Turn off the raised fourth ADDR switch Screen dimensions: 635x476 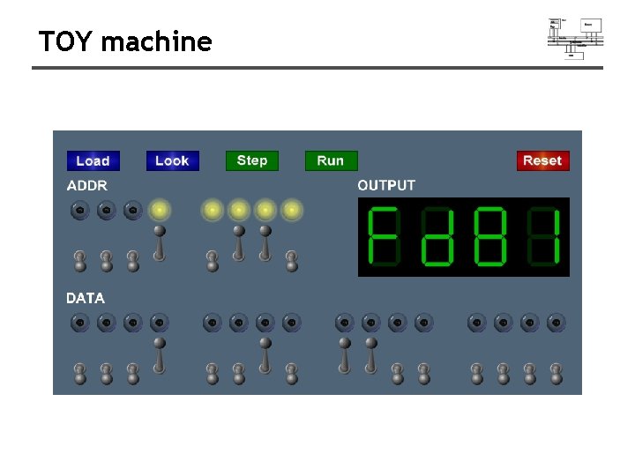coord(160,243)
